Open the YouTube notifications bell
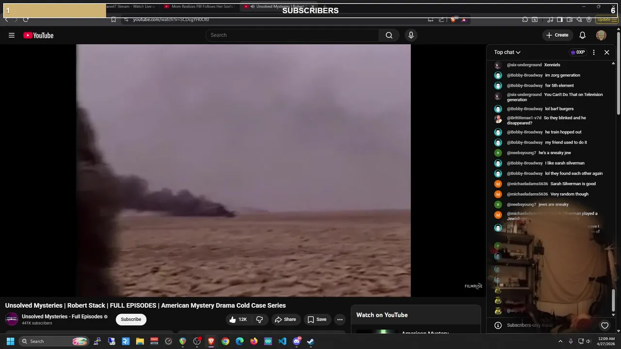The width and height of the screenshot is (621, 349). (583, 35)
